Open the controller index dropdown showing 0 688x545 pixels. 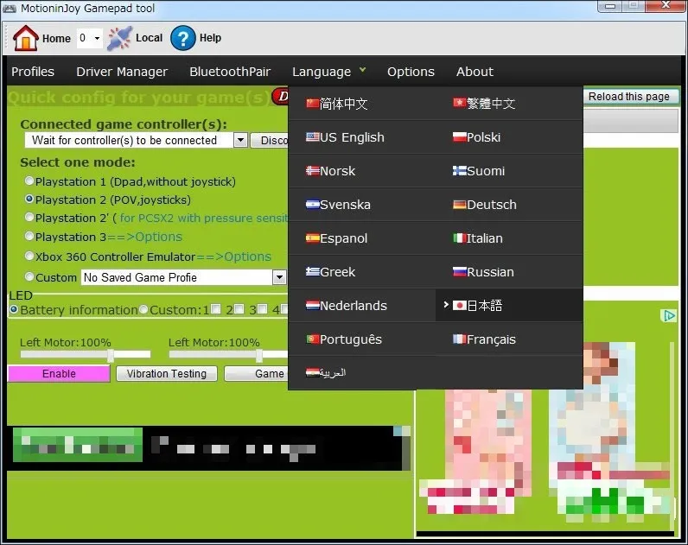pyautogui.click(x=90, y=38)
